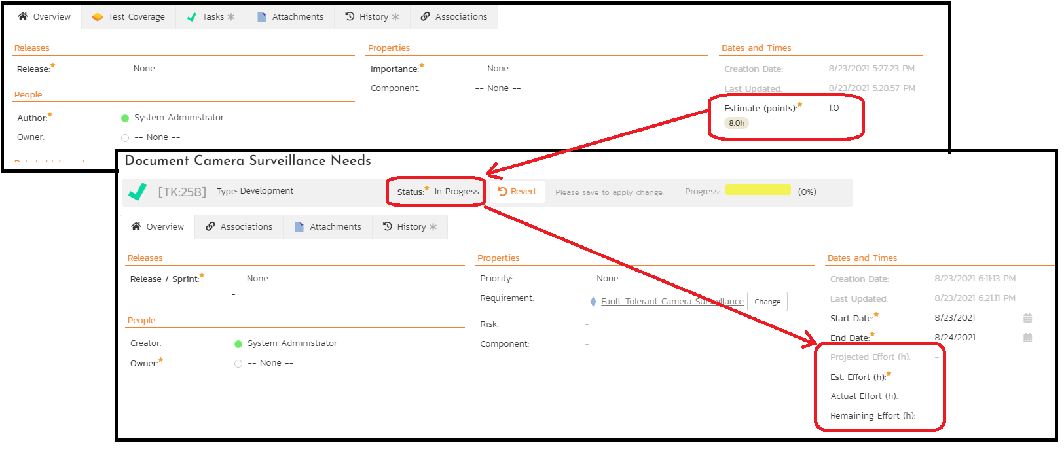Open End Date calendar picker icon
1064x456 pixels.
point(1027,338)
